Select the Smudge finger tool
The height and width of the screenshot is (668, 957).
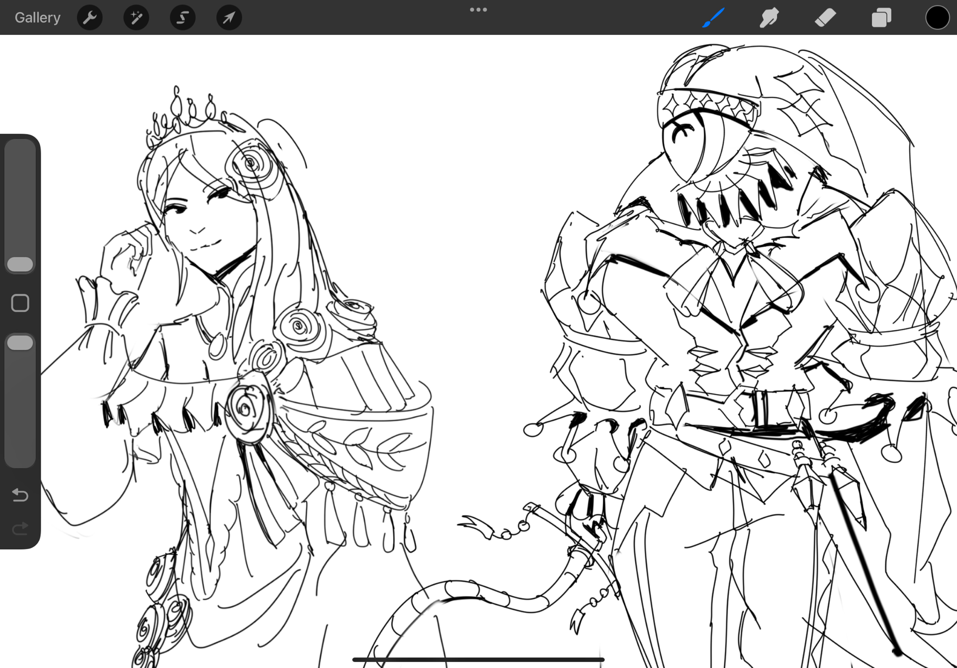pyautogui.click(x=769, y=18)
